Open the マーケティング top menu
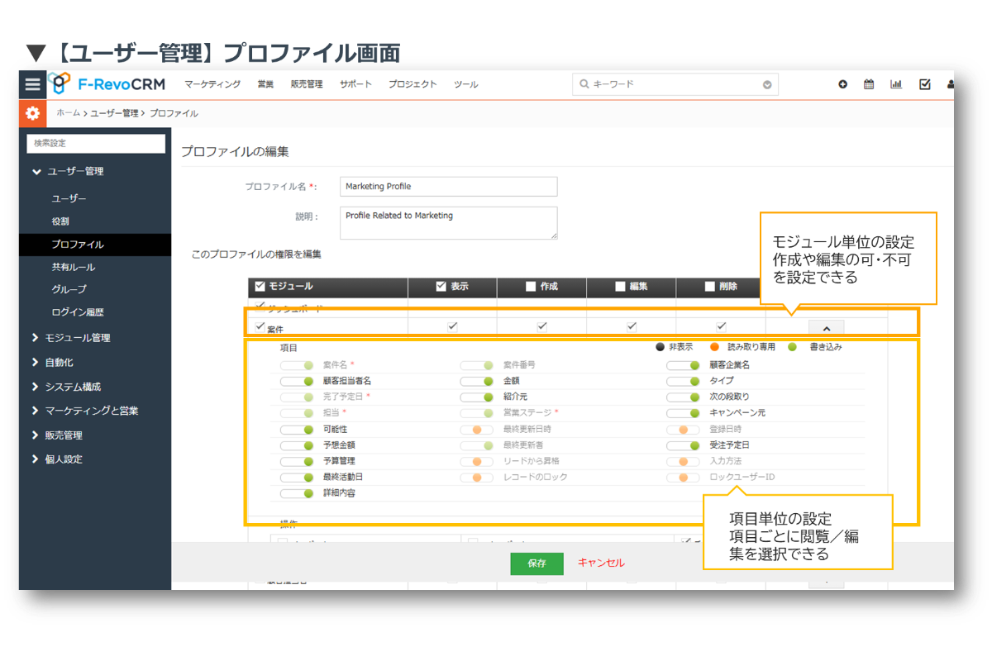 coord(212,84)
